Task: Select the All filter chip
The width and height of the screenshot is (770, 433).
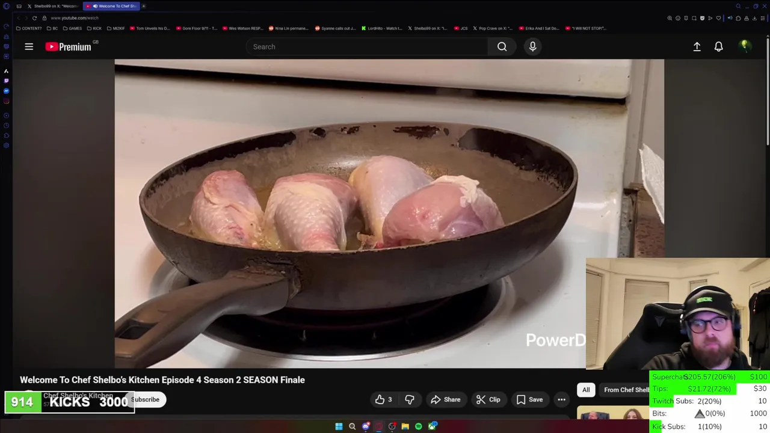Action: tap(586, 390)
